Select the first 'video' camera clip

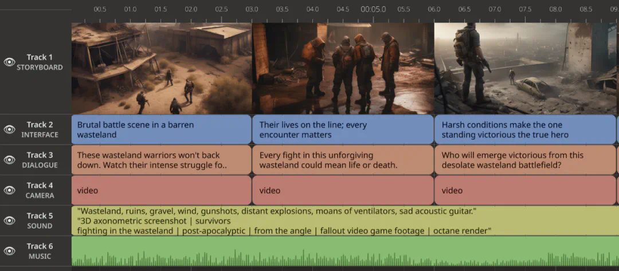(161, 190)
